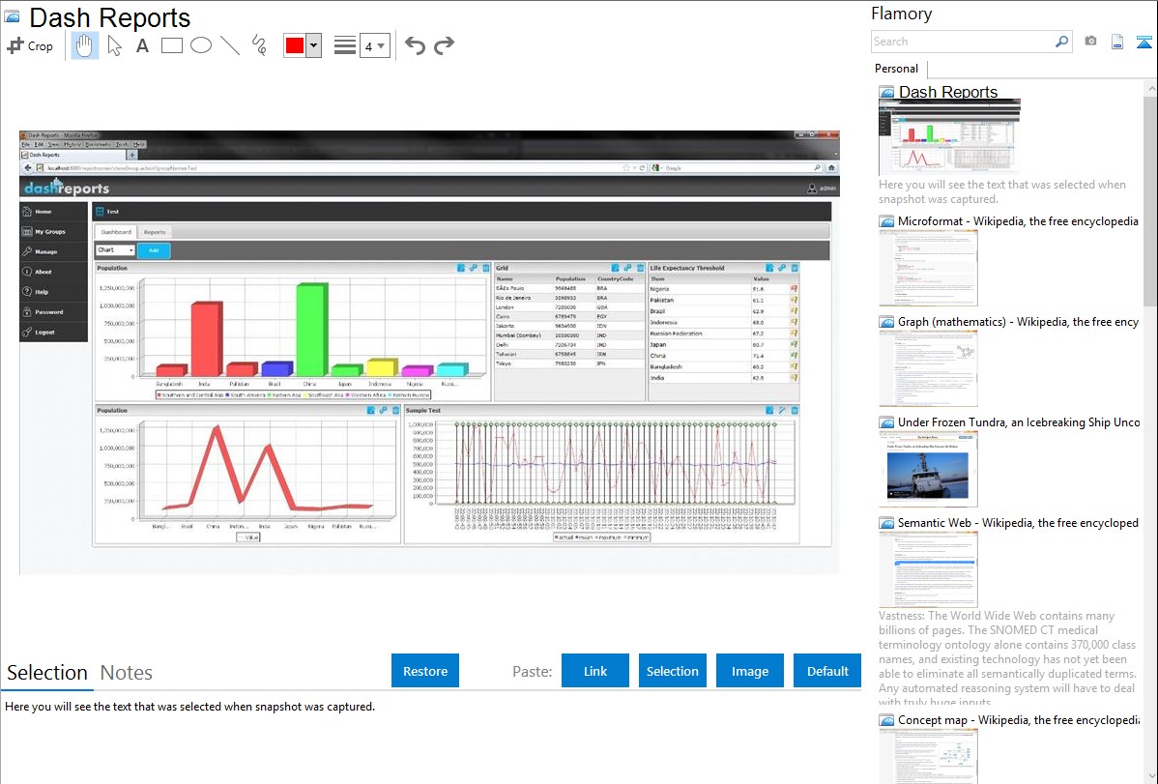1158x784 pixels.
Task: Open the Semantic Web page thumbnail
Action: pyautogui.click(x=928, y=569)
